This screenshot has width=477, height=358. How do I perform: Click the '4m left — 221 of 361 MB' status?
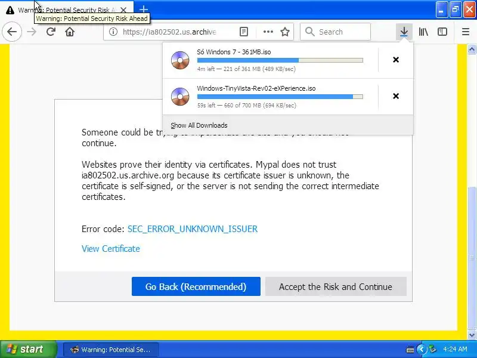(246, 69)
